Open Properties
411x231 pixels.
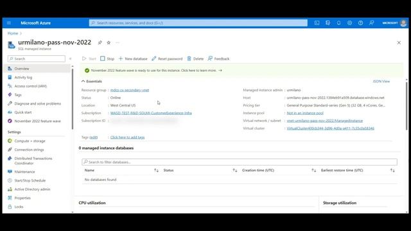[22, 198]
